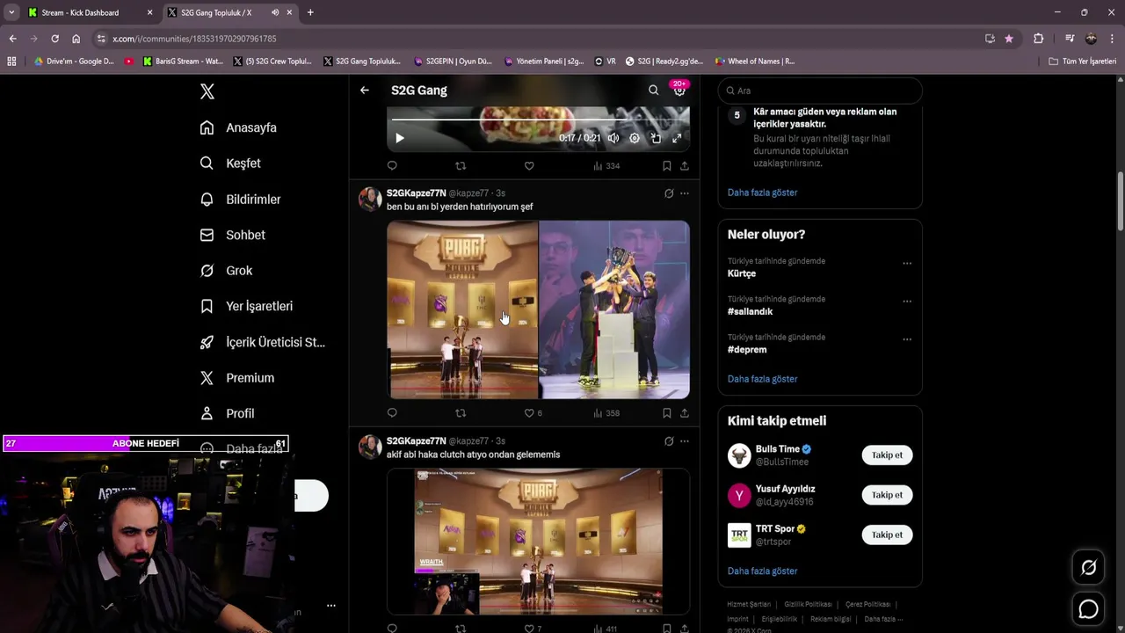The height and width of the screenshot is (633, 1125).
Task: Open Yer İşaretleri bookmarks
Action: click(x=246, y=306)
